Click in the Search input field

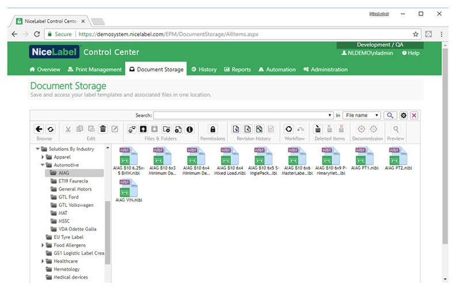[x=242, y=116]
